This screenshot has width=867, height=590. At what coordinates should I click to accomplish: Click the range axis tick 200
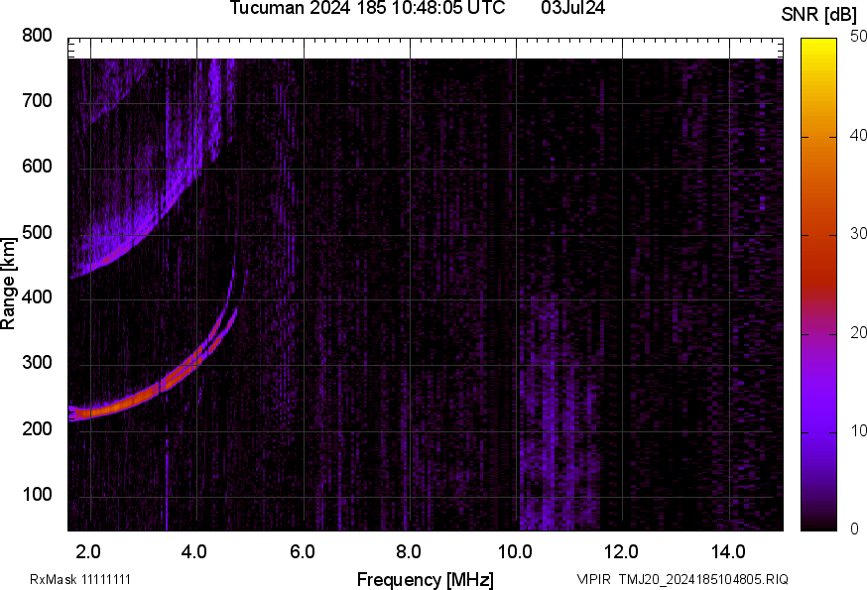(37, 428)
